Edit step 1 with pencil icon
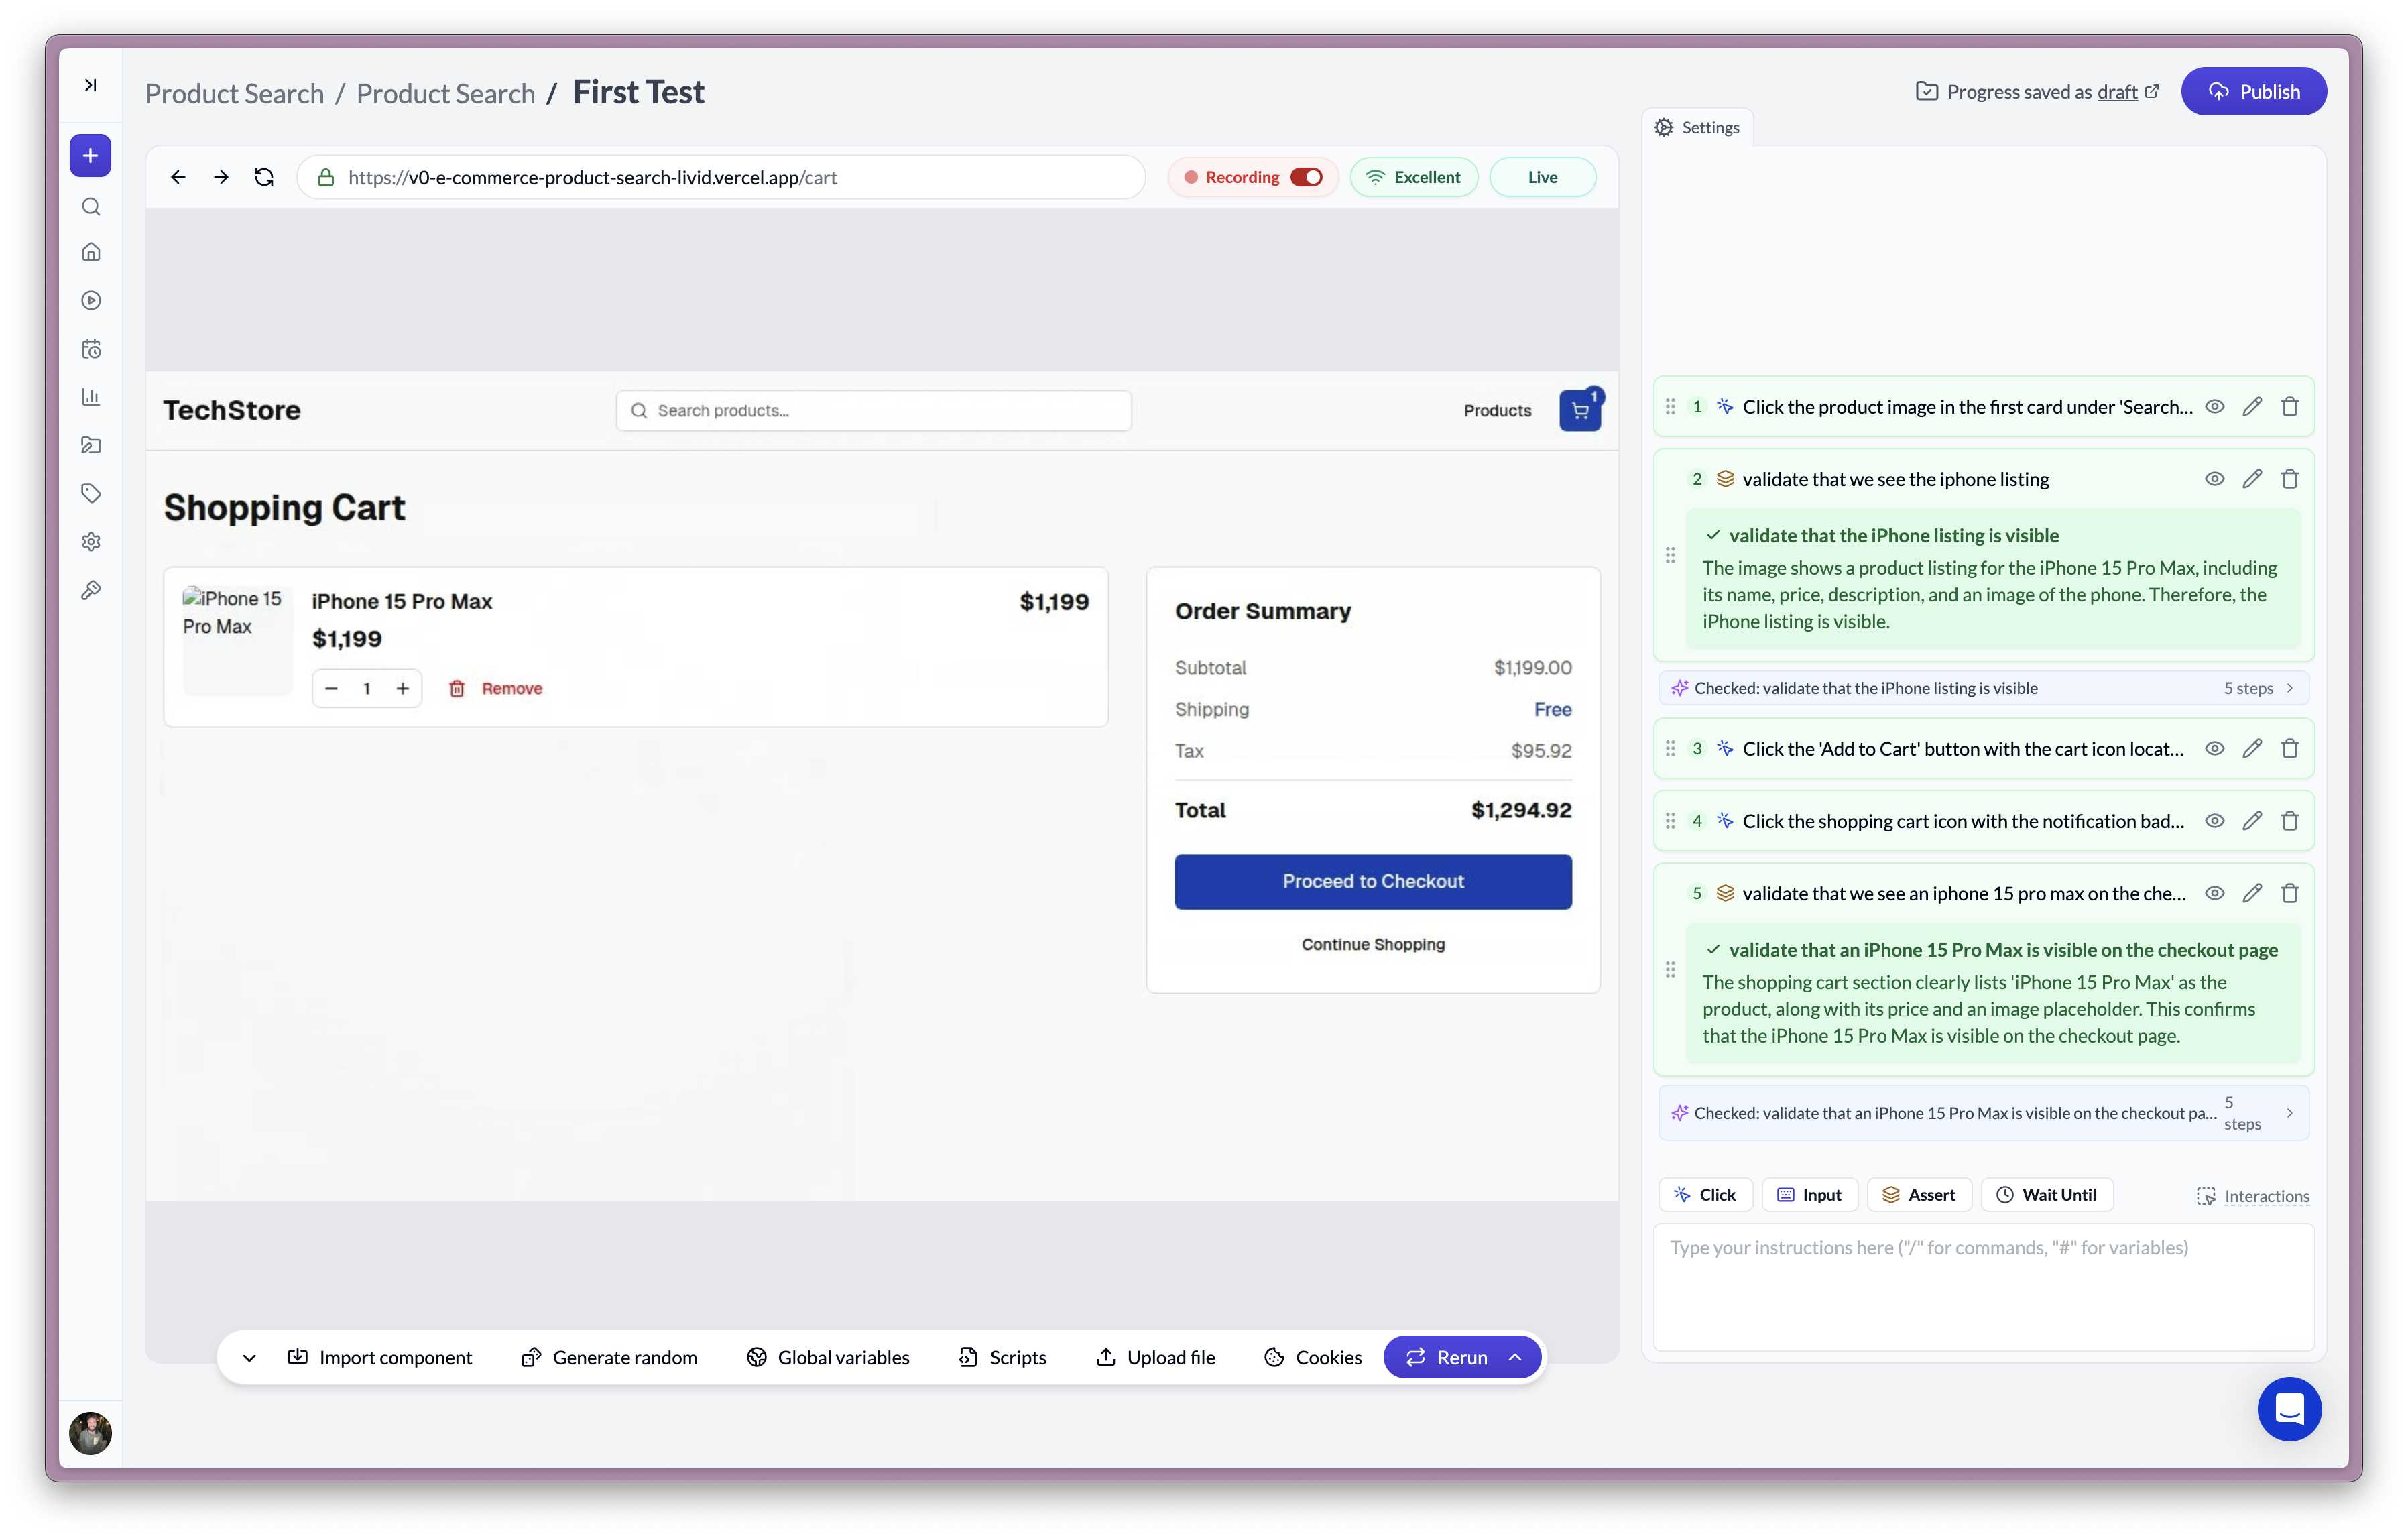The height and width of the screenshot is (1538, 2408). pyautogui.click(x=2251, y=407)
